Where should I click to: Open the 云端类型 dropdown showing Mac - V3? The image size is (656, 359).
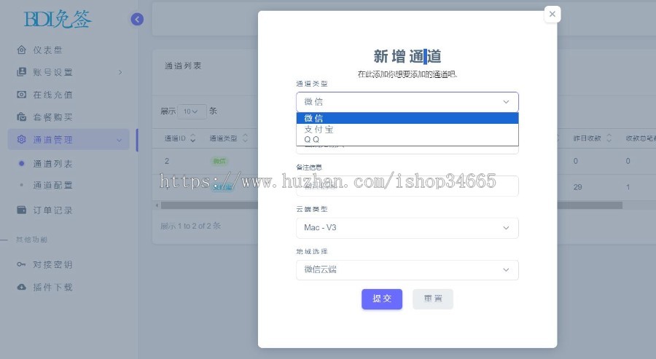[407, 228]
